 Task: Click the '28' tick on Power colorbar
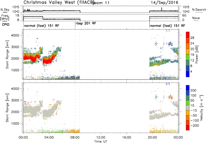pyautogui.click(x=192, y=38)
